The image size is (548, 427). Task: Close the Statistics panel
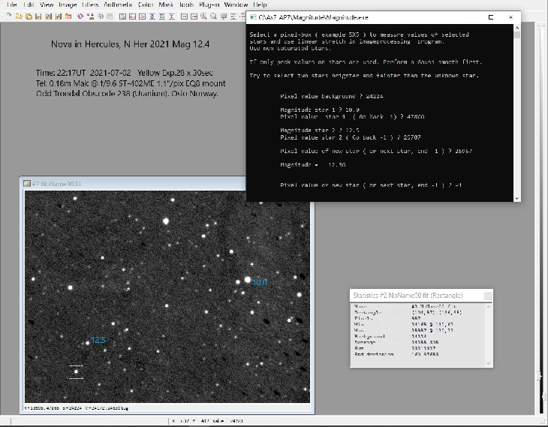tap(487, 296)
